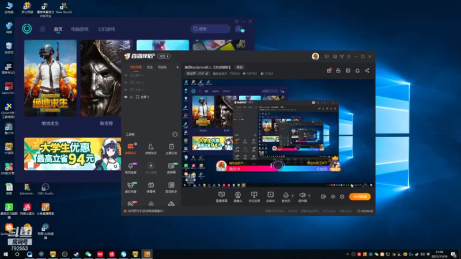Open 绝地求生 game card in UU
The image size is (461, 259).
[50, 78]
